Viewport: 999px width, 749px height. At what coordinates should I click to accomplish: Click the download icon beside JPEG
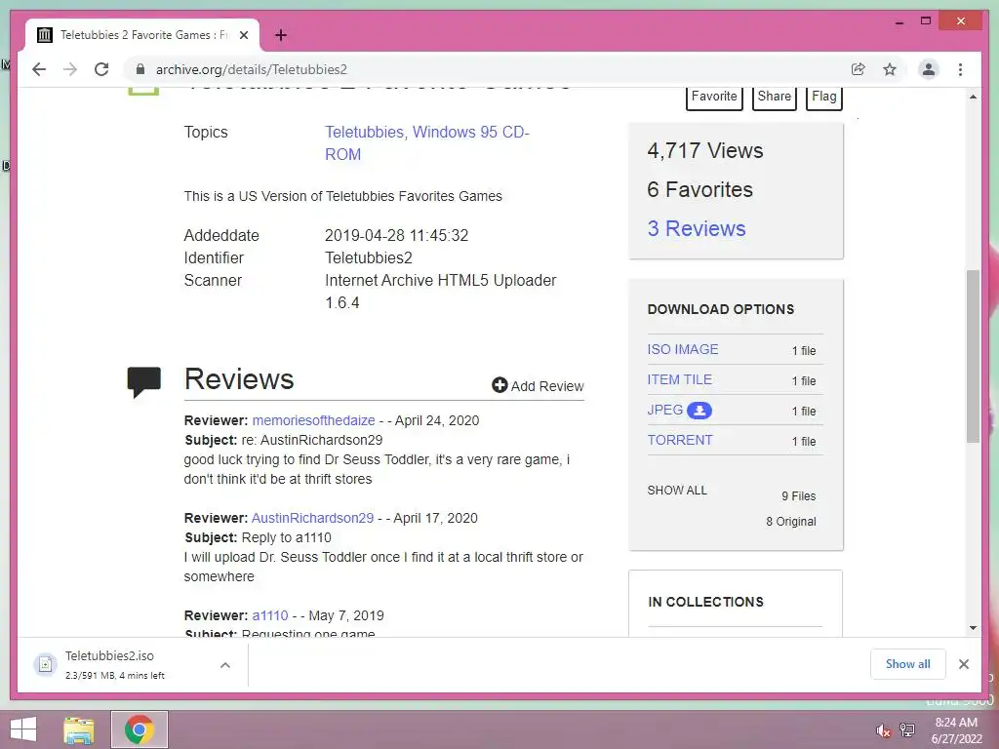click(699, 411)
